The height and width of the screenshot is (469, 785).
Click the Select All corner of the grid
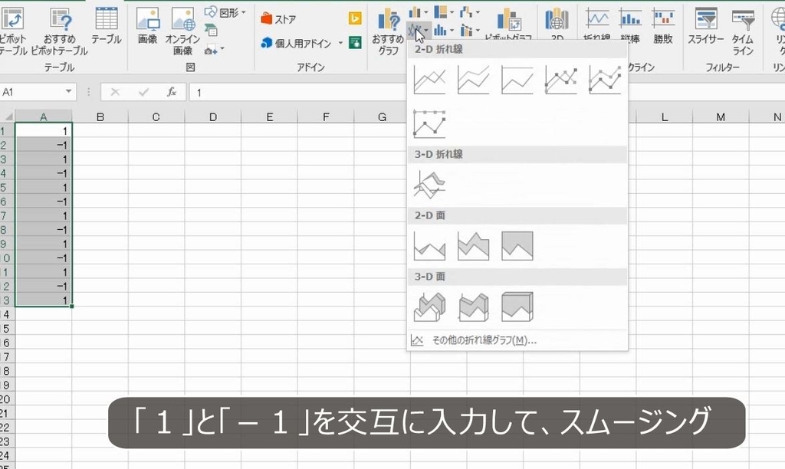point(8,116)
